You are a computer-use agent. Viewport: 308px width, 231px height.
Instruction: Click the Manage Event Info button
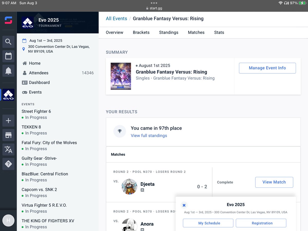pos(267,68)
